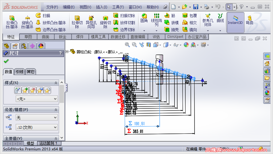273x154 pixels.
Task: Open the 插入(I) menu
Action: coord(102,7)
